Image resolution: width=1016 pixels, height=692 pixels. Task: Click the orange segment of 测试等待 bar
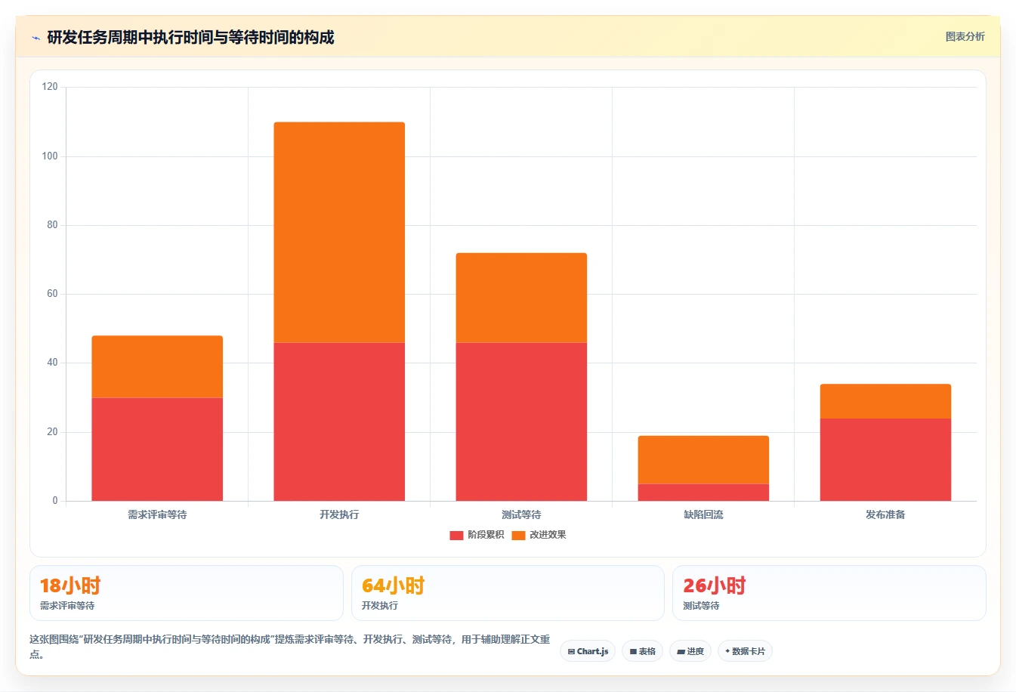pyautogui.click(x=521, y=298)
